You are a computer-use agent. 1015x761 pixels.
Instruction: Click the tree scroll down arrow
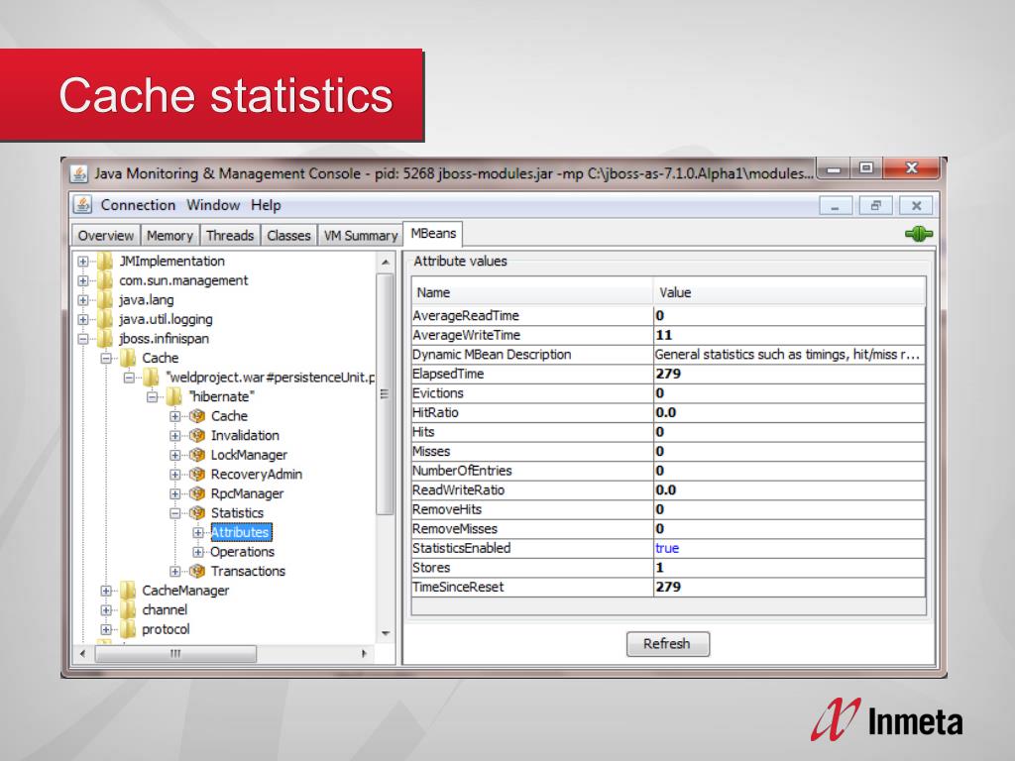(x=386, y=633)
